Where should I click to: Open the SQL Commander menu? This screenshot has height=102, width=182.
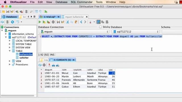[82, 2]
